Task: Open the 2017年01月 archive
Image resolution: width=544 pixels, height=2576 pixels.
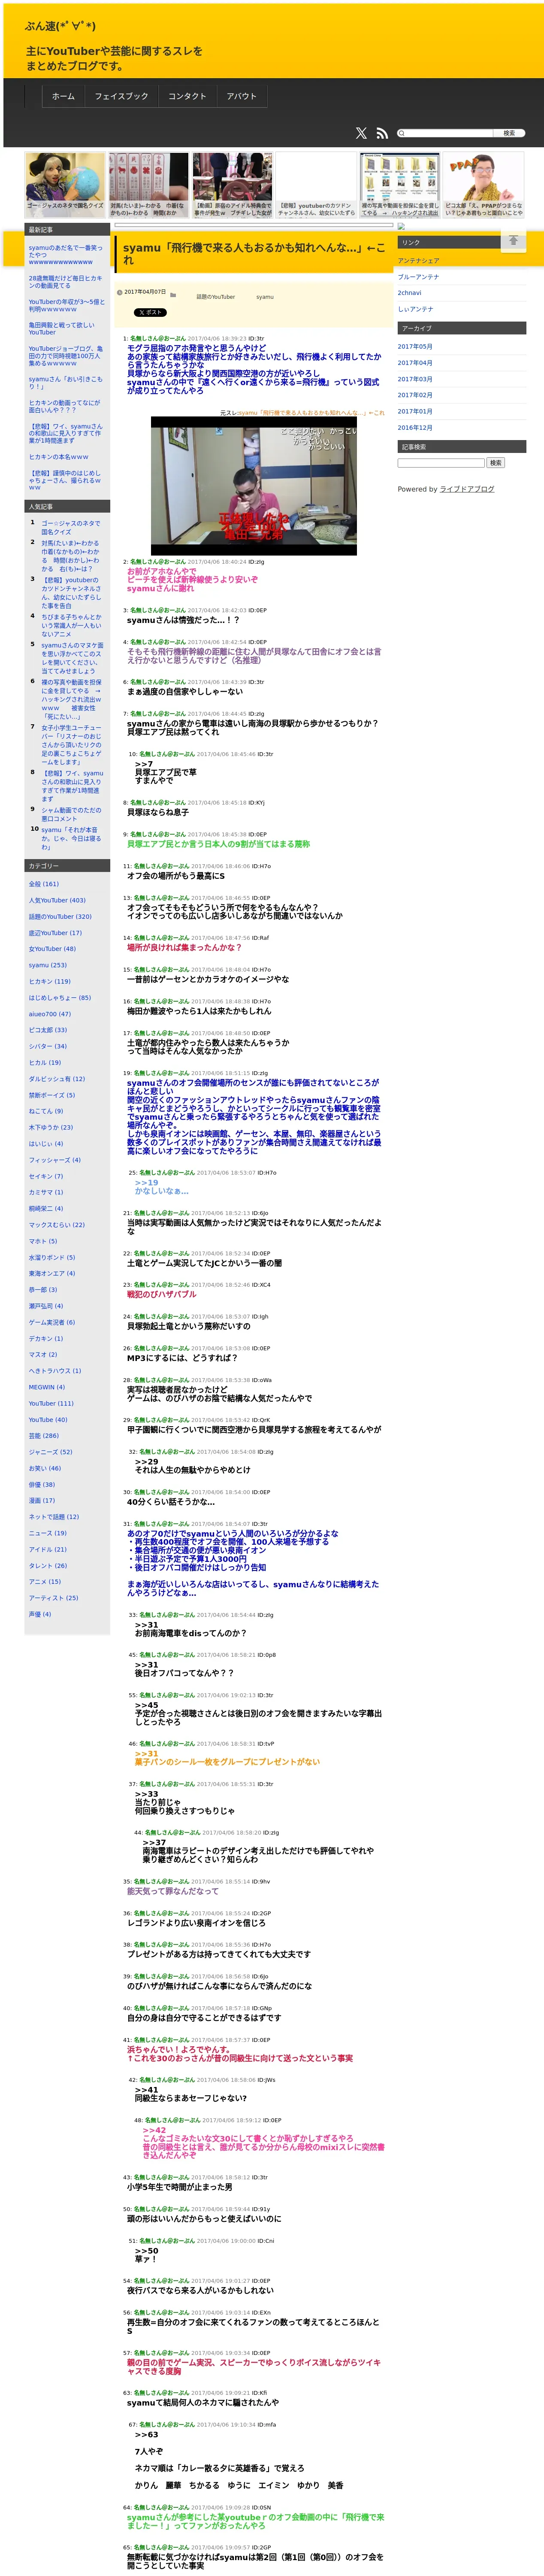Action: (x=415, y=411)
